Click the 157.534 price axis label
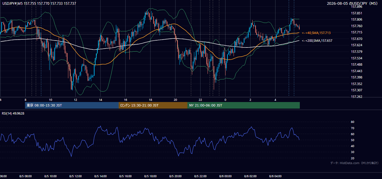Viewport: 382px width, 179px height. [356, 58]
